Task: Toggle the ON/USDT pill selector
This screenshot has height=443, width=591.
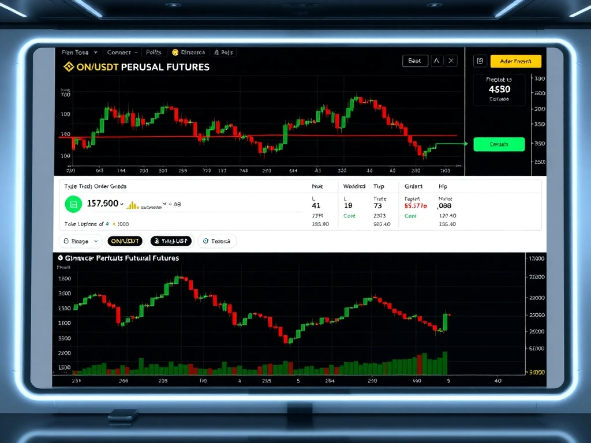Action: pos(125,241)
